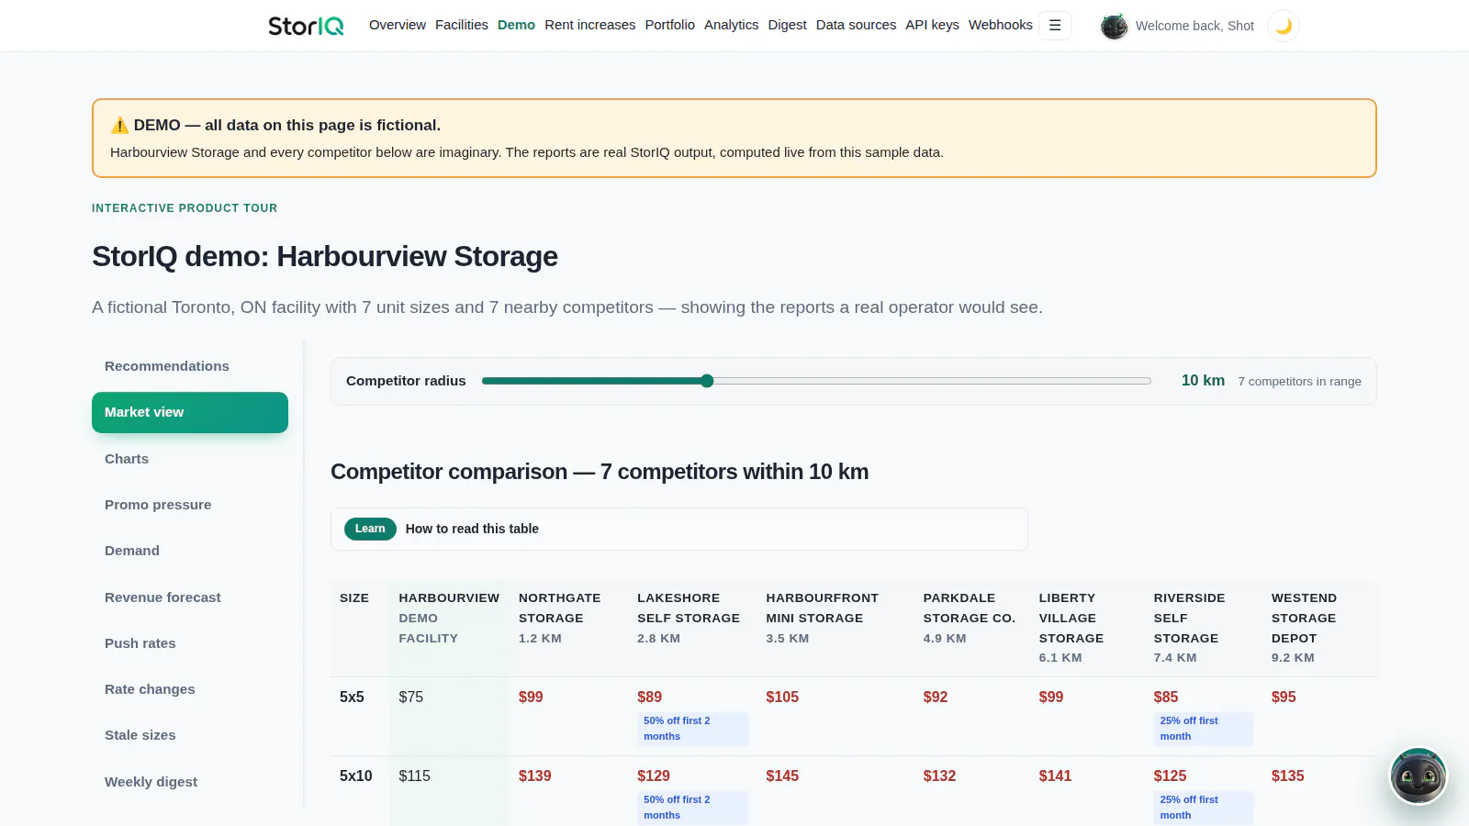Screen dimensions: 1469x826
Task: Open Revenue forecast section
Action: pos(190,597)
